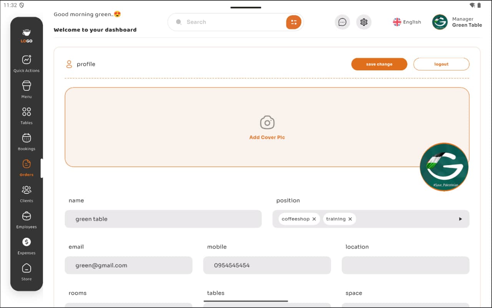
Task: Open Quick Actions in the sidebar
Action: pos(27,63)
